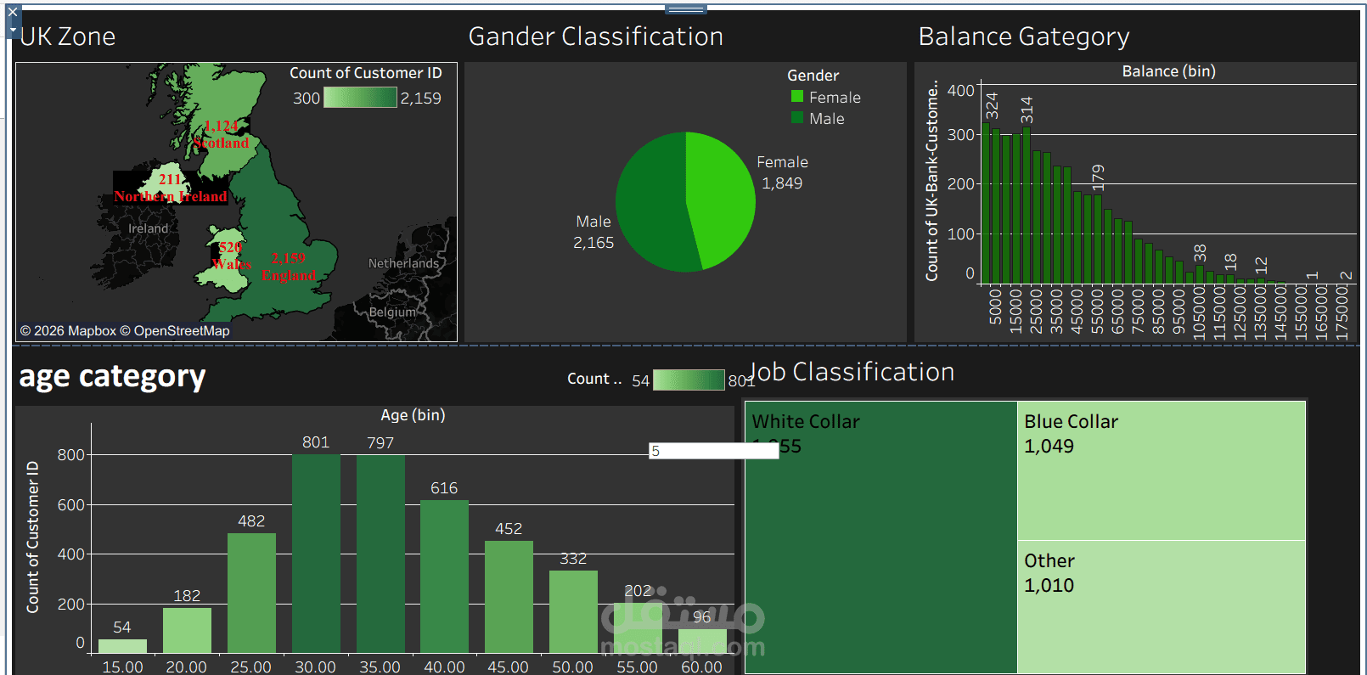Click the 5000 balance axis label
Image resolution: width=1367 pixels, height=675 pixels.
click(995, 307)
